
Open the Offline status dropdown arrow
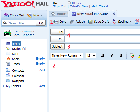(x=84, y=3)
